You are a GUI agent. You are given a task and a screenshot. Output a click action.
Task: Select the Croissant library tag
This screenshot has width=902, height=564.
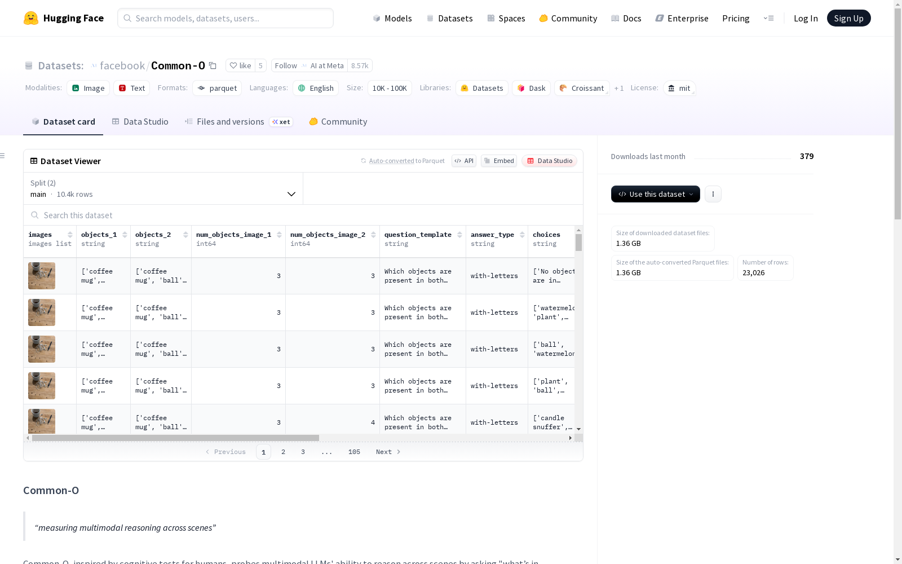pyautogui.click(x=582, y=88)
